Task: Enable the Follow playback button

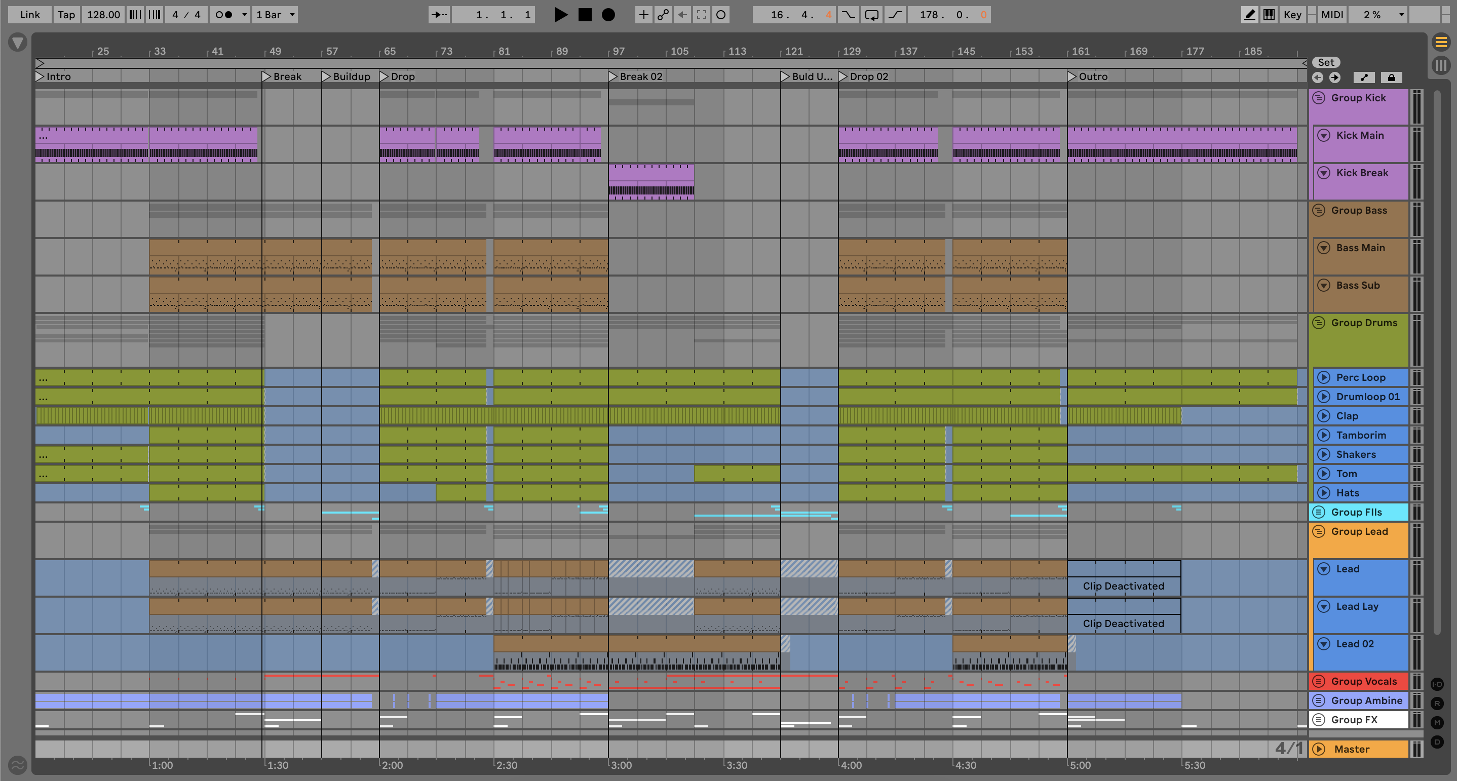Action: pyautogui.click(x=439, y=15)
